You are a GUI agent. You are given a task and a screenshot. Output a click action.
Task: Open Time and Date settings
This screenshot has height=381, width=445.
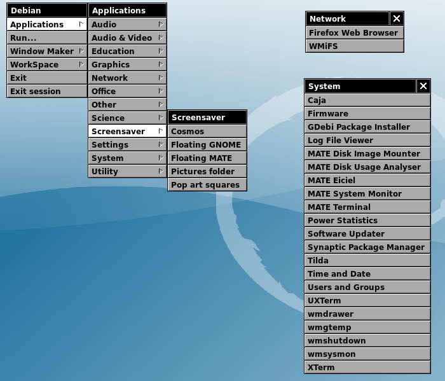click(367, 274)
